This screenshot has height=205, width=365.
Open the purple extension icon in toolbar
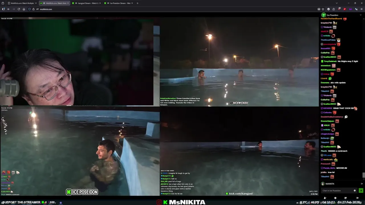[x=350, y=9]
